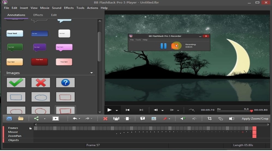Click the Add sound speaker icon
The height and width of the screenshot is (151, 272).
183,118
